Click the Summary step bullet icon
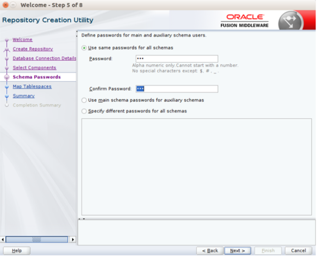317x258 pixels. 7,96
